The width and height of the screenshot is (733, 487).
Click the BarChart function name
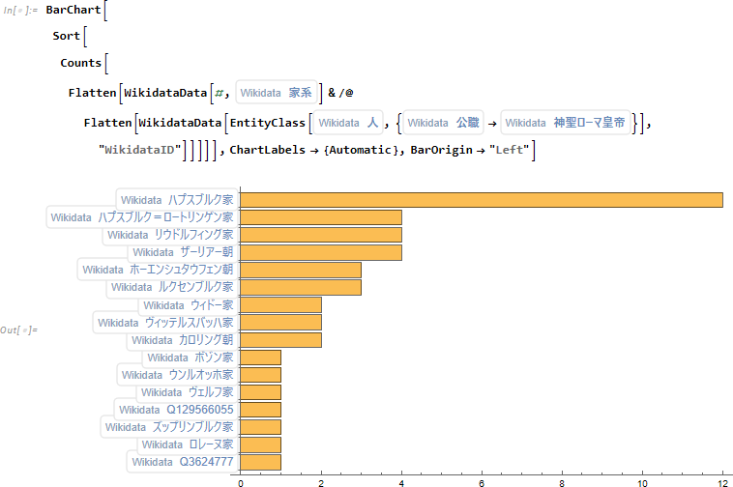pyautogui.click(x=73, y=10)
